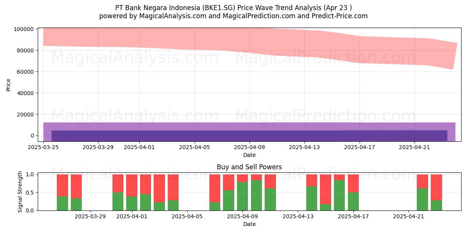Image resolution: width=467 pixels, height=233 pixels.
Task: Click the 'Buy and Sell Powers' subplot title
Action: (x=249, y=167)
